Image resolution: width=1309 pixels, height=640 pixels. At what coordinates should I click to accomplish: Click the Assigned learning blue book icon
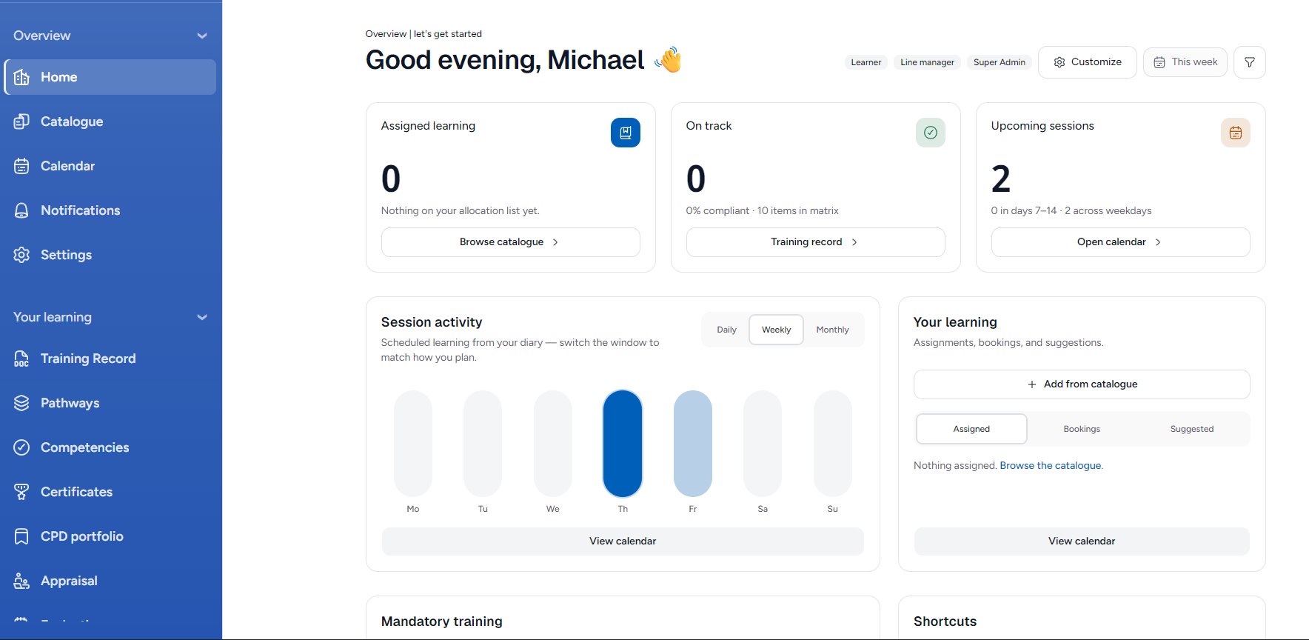point(626,133)
